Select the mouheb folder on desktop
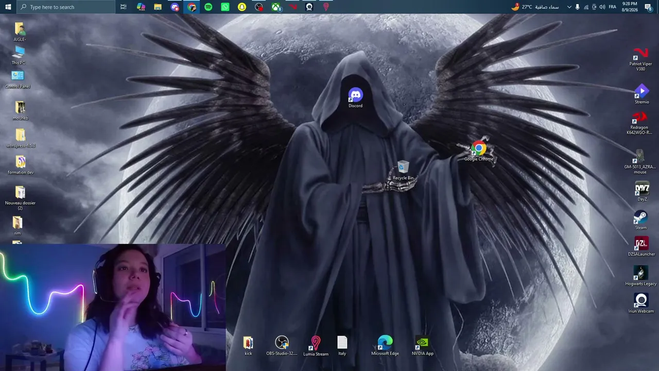This screenshot has width=659, height=371. [x=20, y=111]
